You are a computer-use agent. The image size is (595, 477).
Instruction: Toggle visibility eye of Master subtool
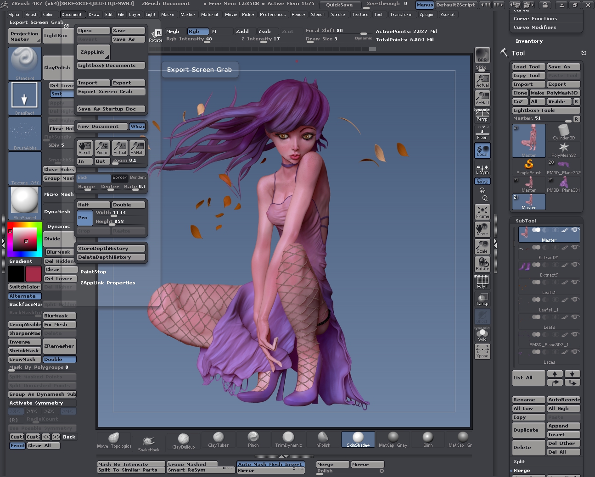click(575, 230)
